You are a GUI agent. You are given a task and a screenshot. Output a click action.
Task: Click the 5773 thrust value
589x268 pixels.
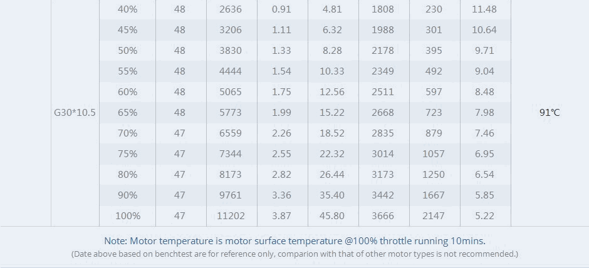pyautogui.click(x=231, y=113)
